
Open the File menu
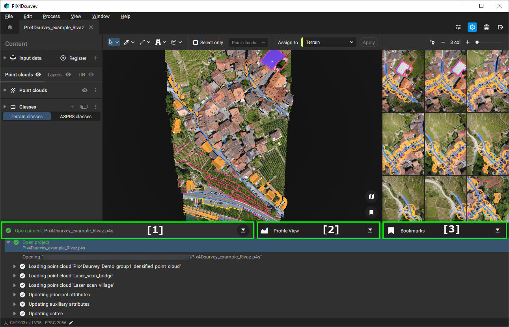click(x=9, y=17)
